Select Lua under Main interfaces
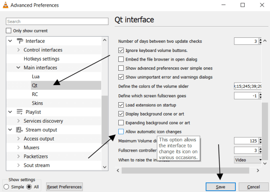The height and width of the screenshot is (192, 270). click(36, 76)
